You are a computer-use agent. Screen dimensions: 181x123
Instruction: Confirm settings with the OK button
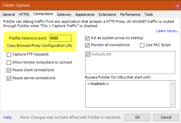coord(137,117)
